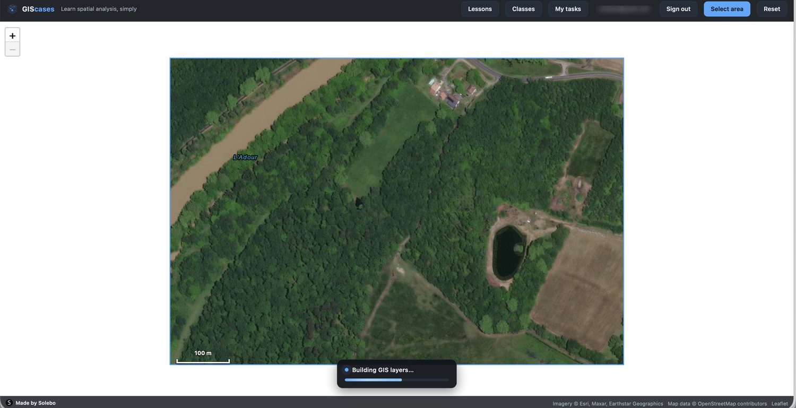Image resolution: width=796 pixels, height=408 pixels.
Task: Reset the map selection
Action: click(772, 9)
